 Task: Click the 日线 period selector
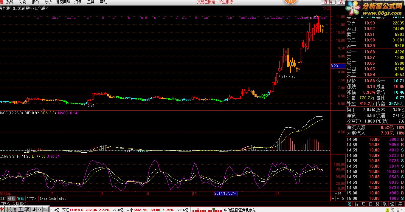pyautogui.click(x=337, y=194)
